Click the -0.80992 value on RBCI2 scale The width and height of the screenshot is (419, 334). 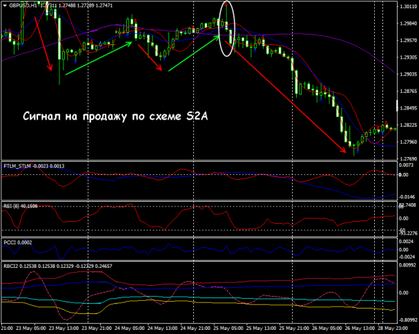click(407, 320)
